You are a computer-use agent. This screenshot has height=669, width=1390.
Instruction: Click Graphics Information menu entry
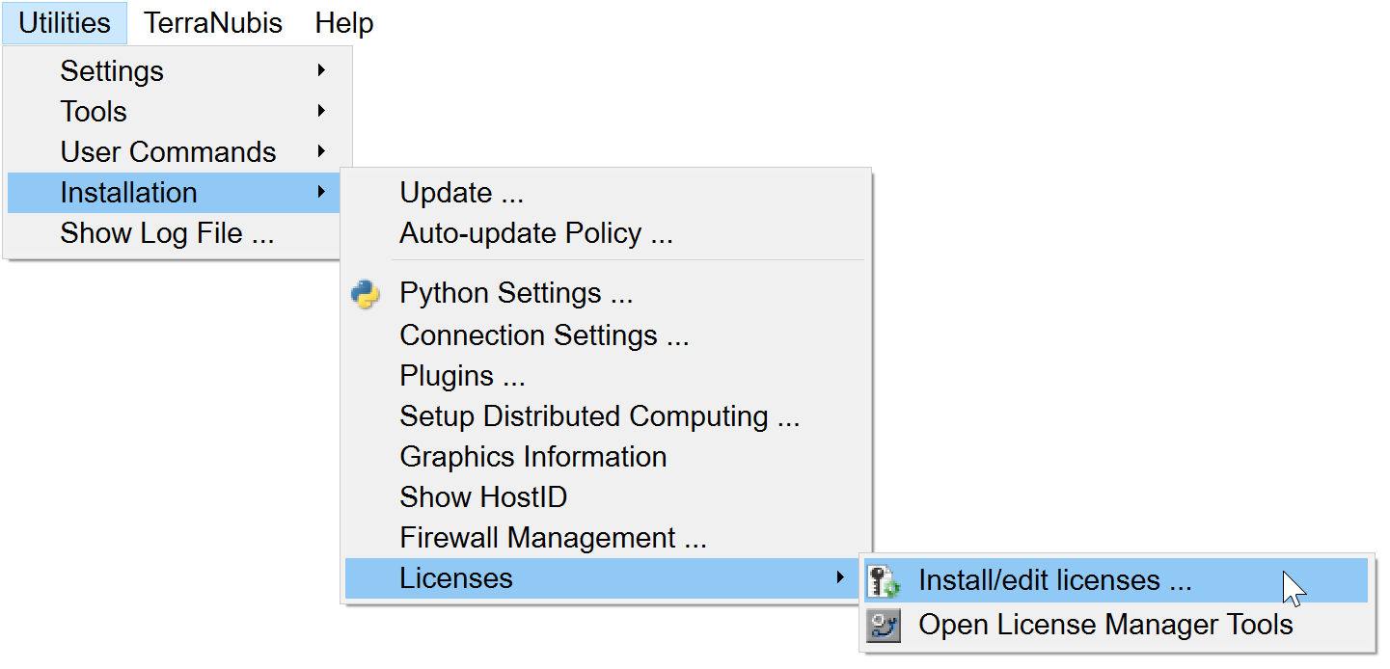pyautogui.click(x=532, y=457)
